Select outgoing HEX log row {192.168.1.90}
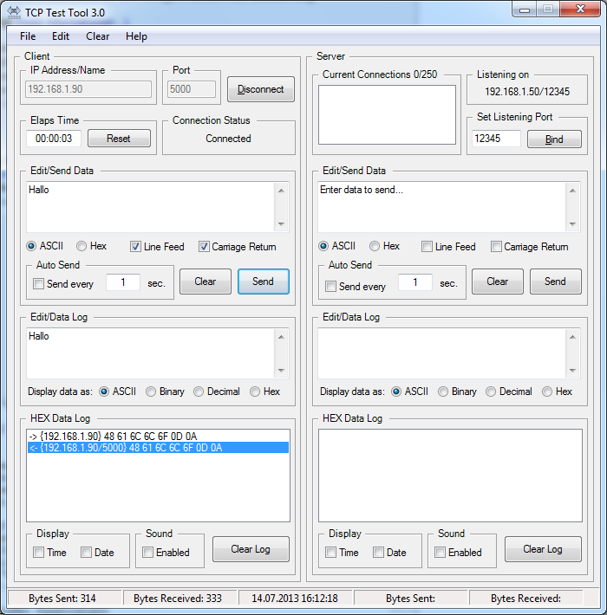This screenshot has width=607, height=615. tap(158, 437)
